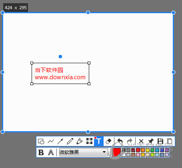Select the polyline tool
Screen dimensions: 182x168
(x=51, y=141)
